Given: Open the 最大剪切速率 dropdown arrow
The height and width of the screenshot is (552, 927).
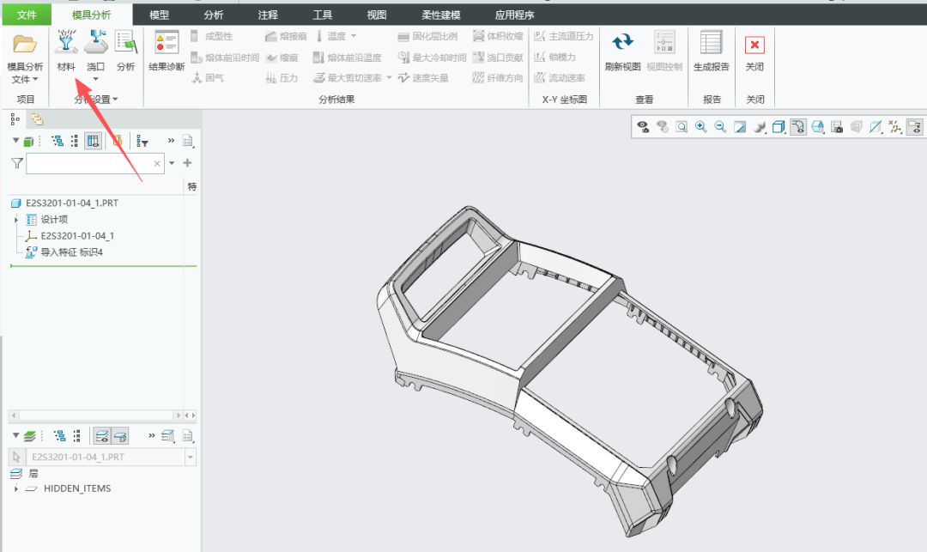Looking at the screenshot, I should click(x=389, y=77).
